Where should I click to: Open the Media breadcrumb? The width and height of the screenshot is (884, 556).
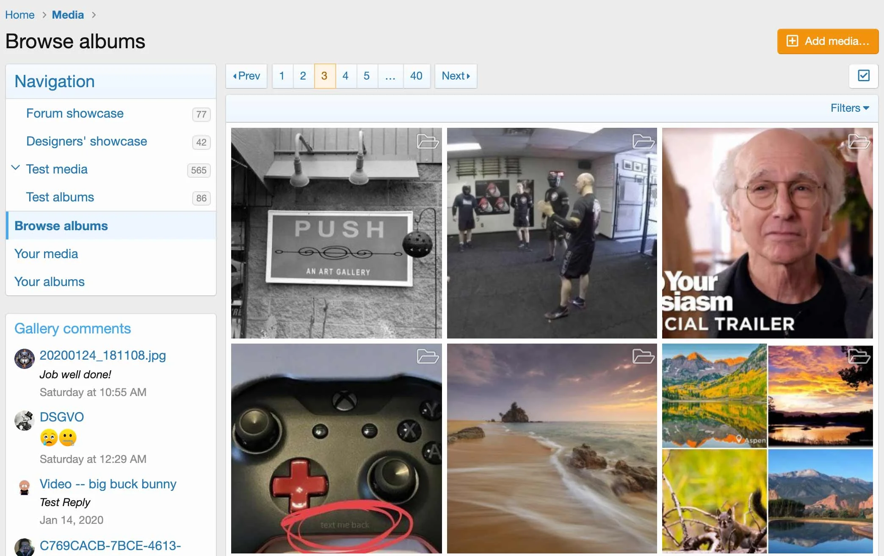coord(68,14)
